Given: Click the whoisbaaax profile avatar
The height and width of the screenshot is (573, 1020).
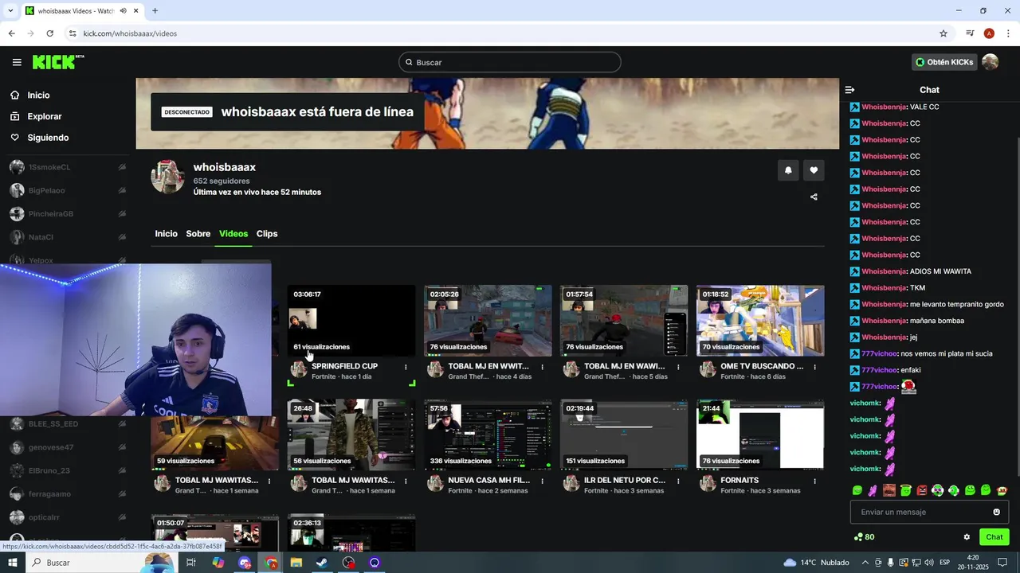Looking at the screenshot, I should 167,177.
